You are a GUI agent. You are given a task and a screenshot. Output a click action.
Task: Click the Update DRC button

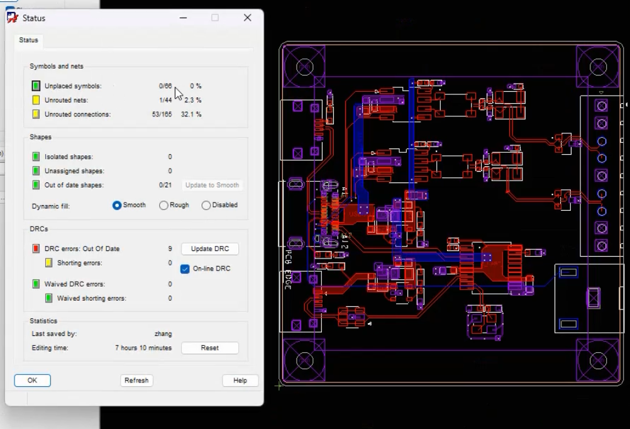tap(210, 249)
